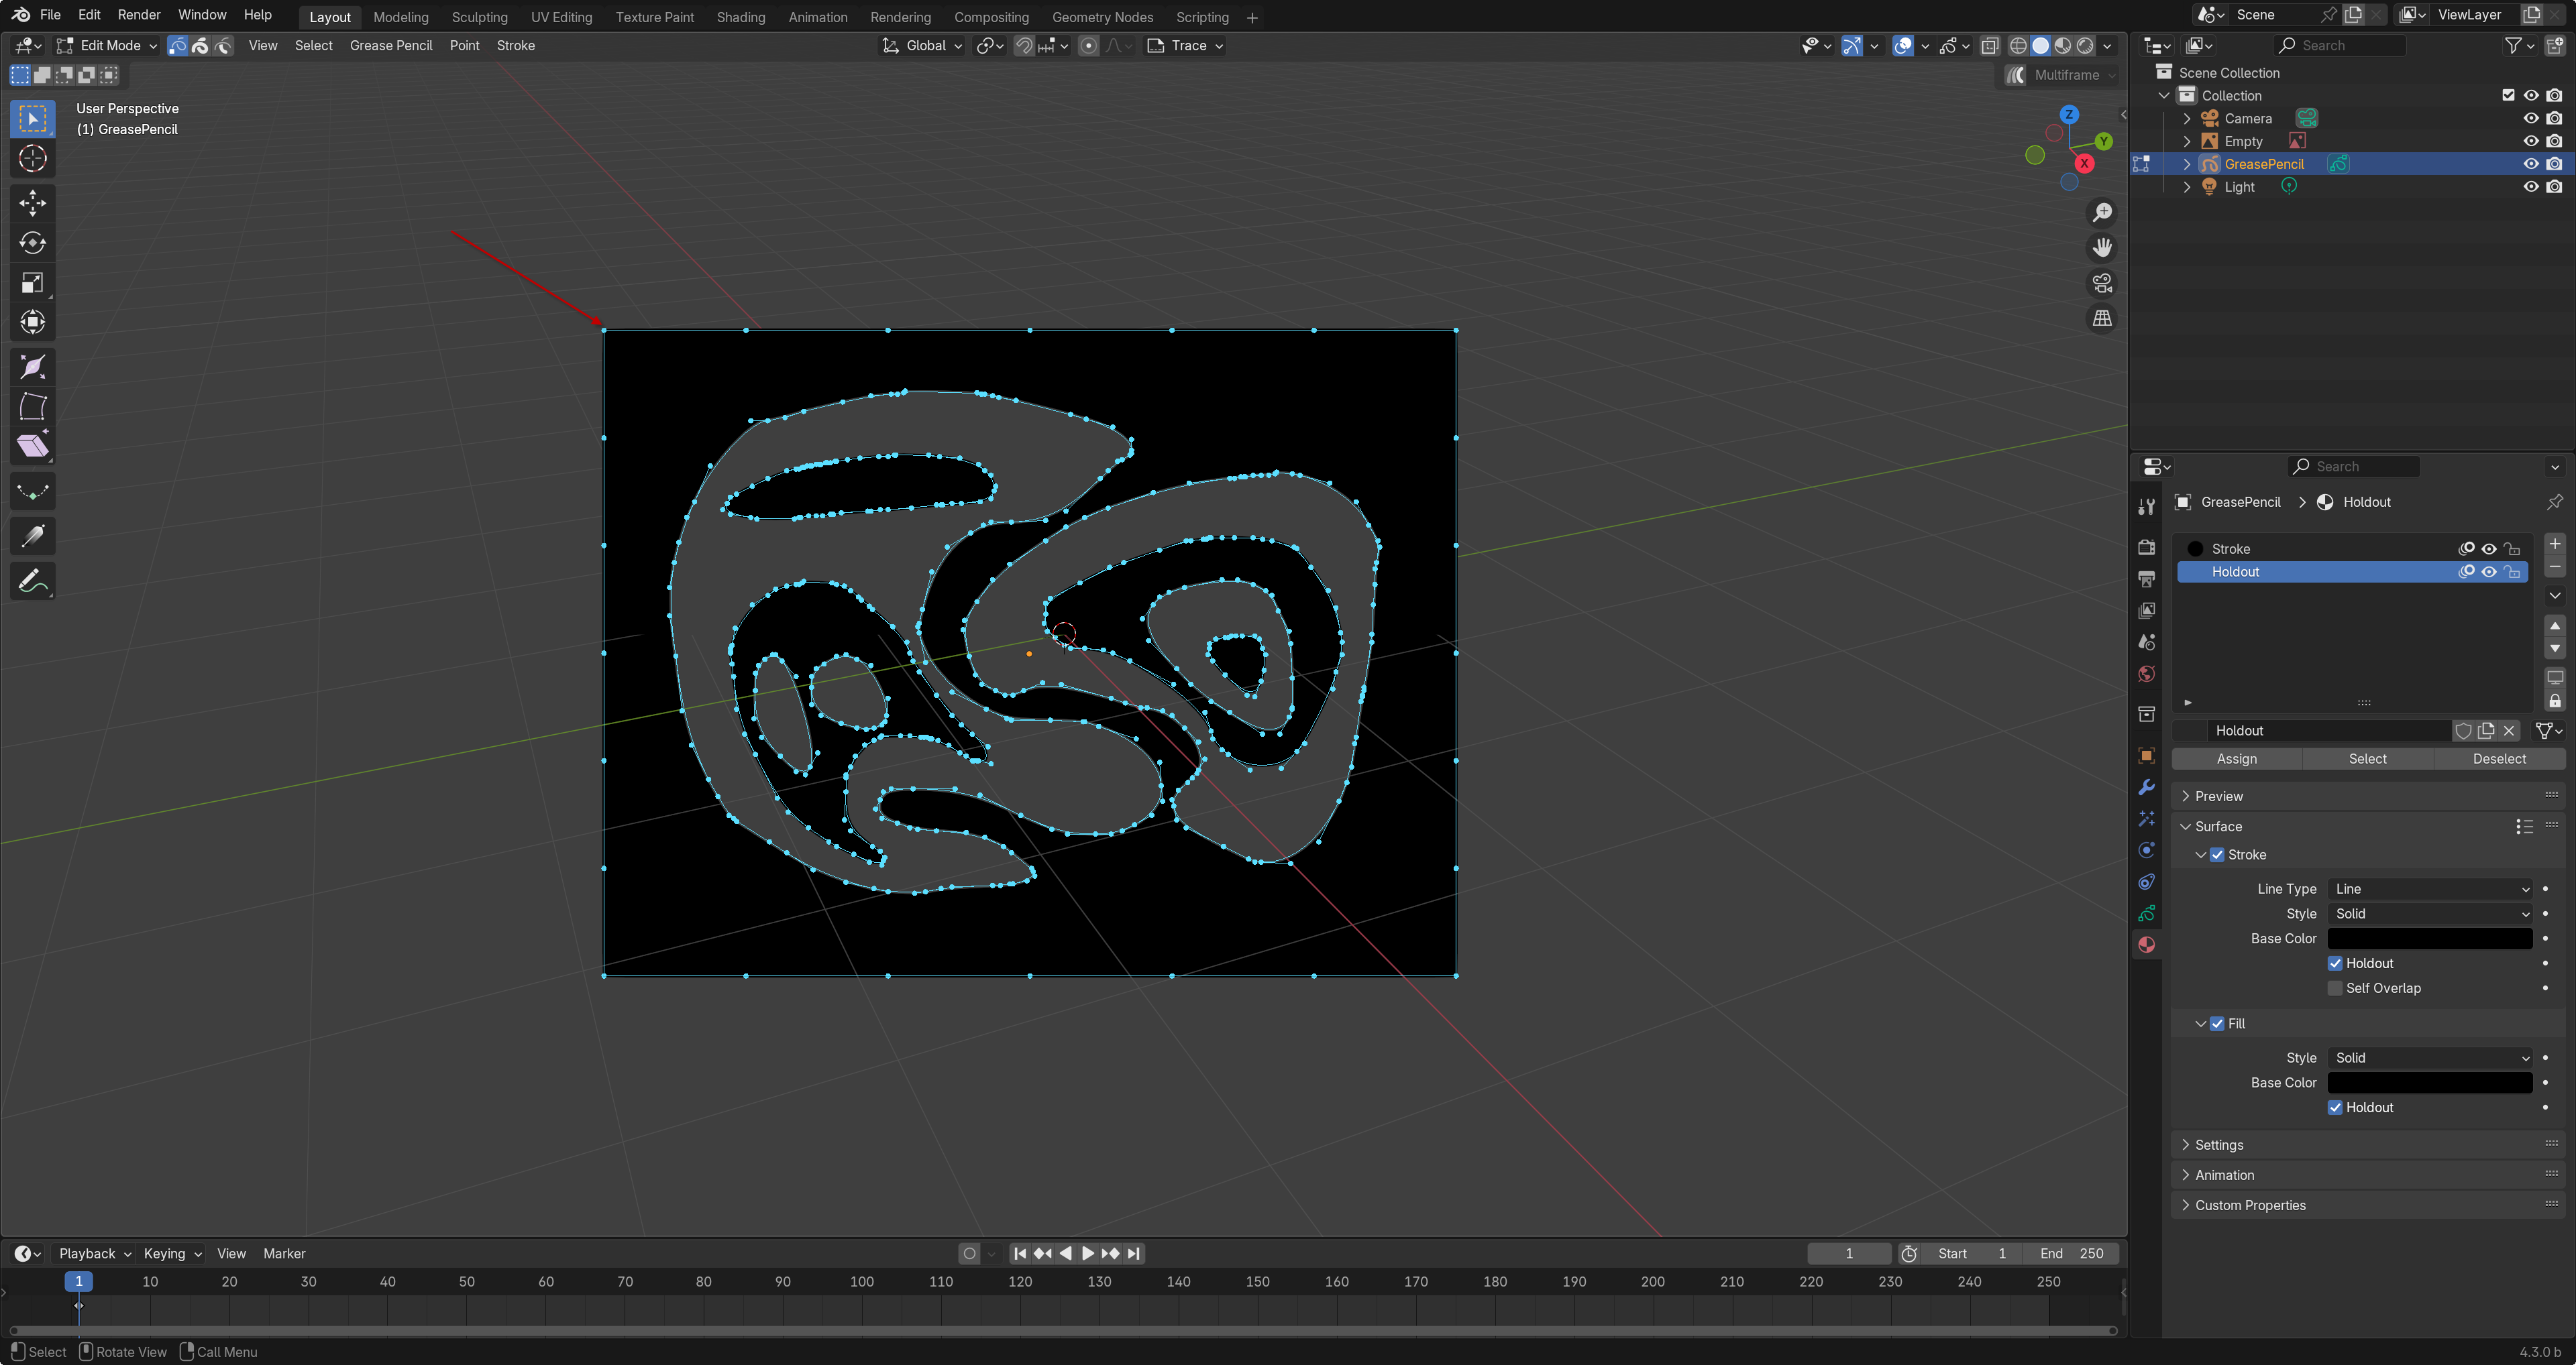Switch to the Geometry Nodes workspace tab
Viewport: 2576px width, 1365px height.
click(1102, 17)
